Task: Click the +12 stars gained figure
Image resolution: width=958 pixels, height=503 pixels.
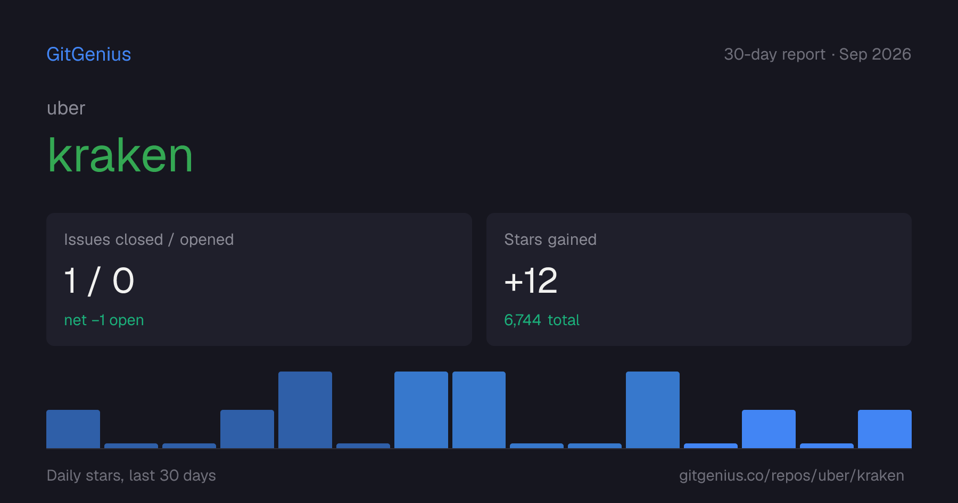Action: (x=531, y=281)
